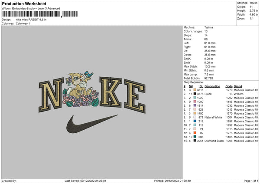The image size is (260, 184).
Task: Click the Down value 35.5 mm
Action: click(210, 55)
